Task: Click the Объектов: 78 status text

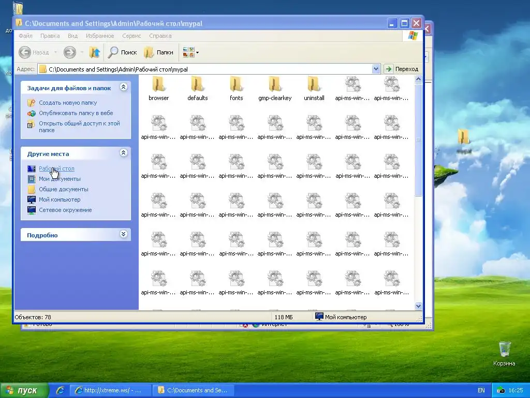Action: point(33,317)
